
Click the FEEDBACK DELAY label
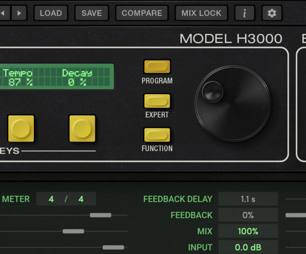(x=178, y=199)
